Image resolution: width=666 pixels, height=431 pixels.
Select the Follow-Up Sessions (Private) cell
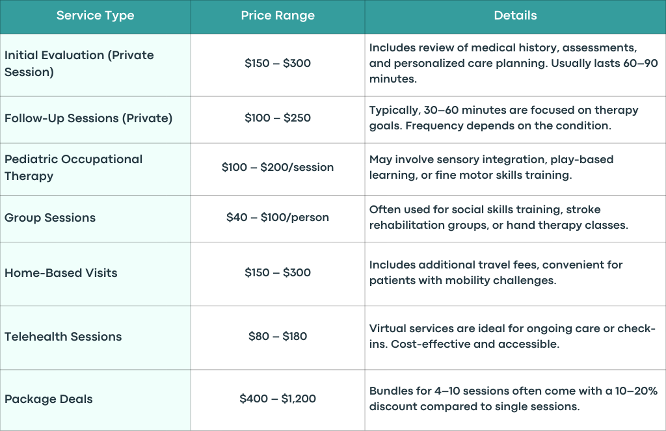[95, 118]
